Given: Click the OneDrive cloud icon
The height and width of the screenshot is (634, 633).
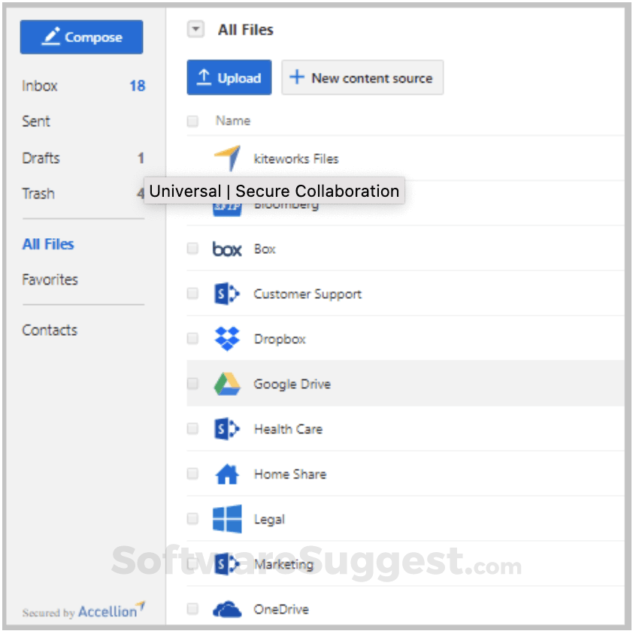Looking at the screenshot, I should coord(227,609).
